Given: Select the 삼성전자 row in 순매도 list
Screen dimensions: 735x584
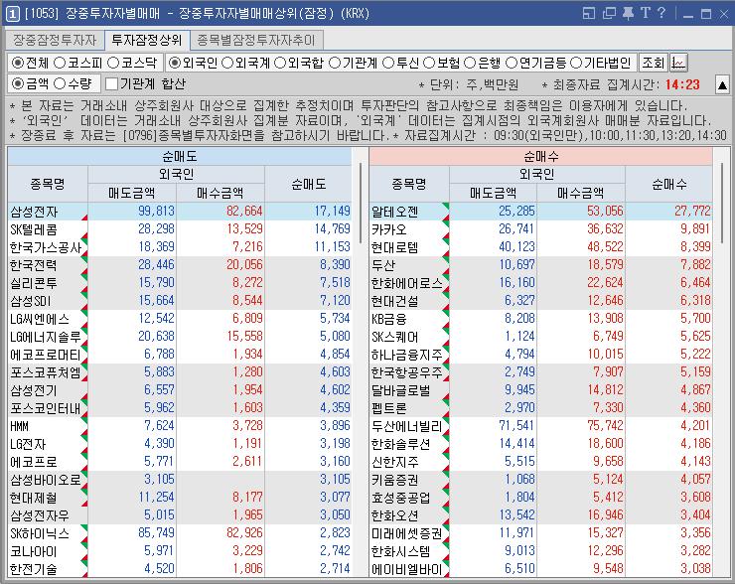Looking at the screenshot, I should point(180,212).
